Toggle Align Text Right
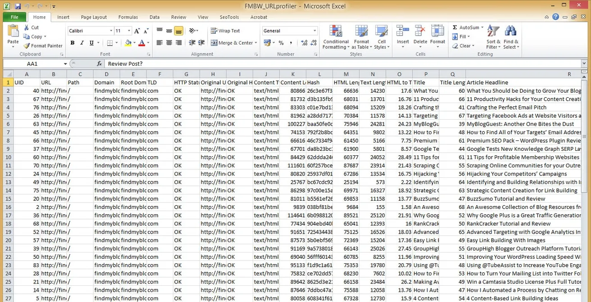Viewport: 591px width, 302px height. click(x=179, y=43)
